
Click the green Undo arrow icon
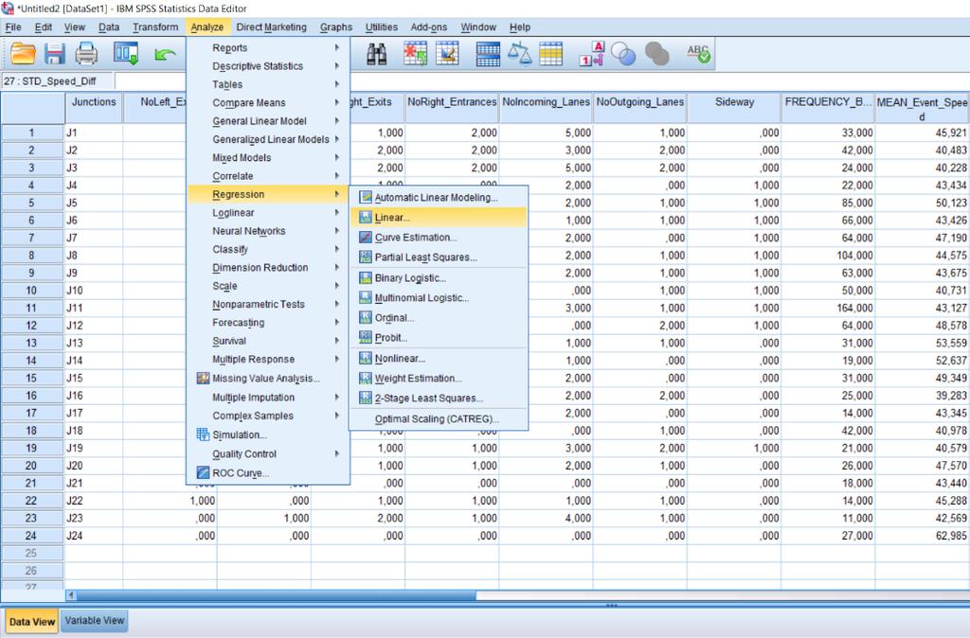pos(165,54)
